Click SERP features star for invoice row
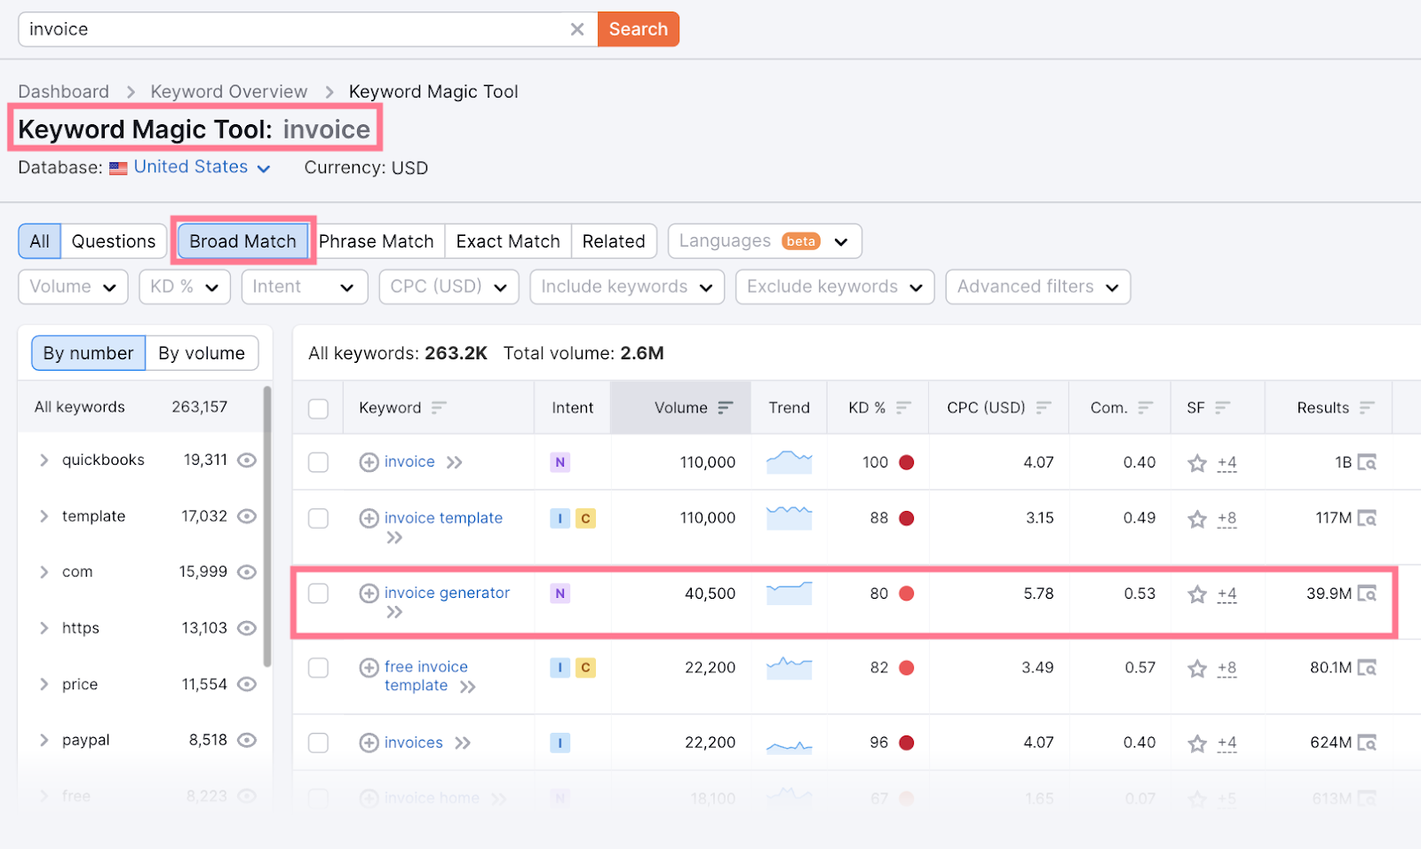The width and height of the screenshot is (1421, 849). click(1197, 462)
